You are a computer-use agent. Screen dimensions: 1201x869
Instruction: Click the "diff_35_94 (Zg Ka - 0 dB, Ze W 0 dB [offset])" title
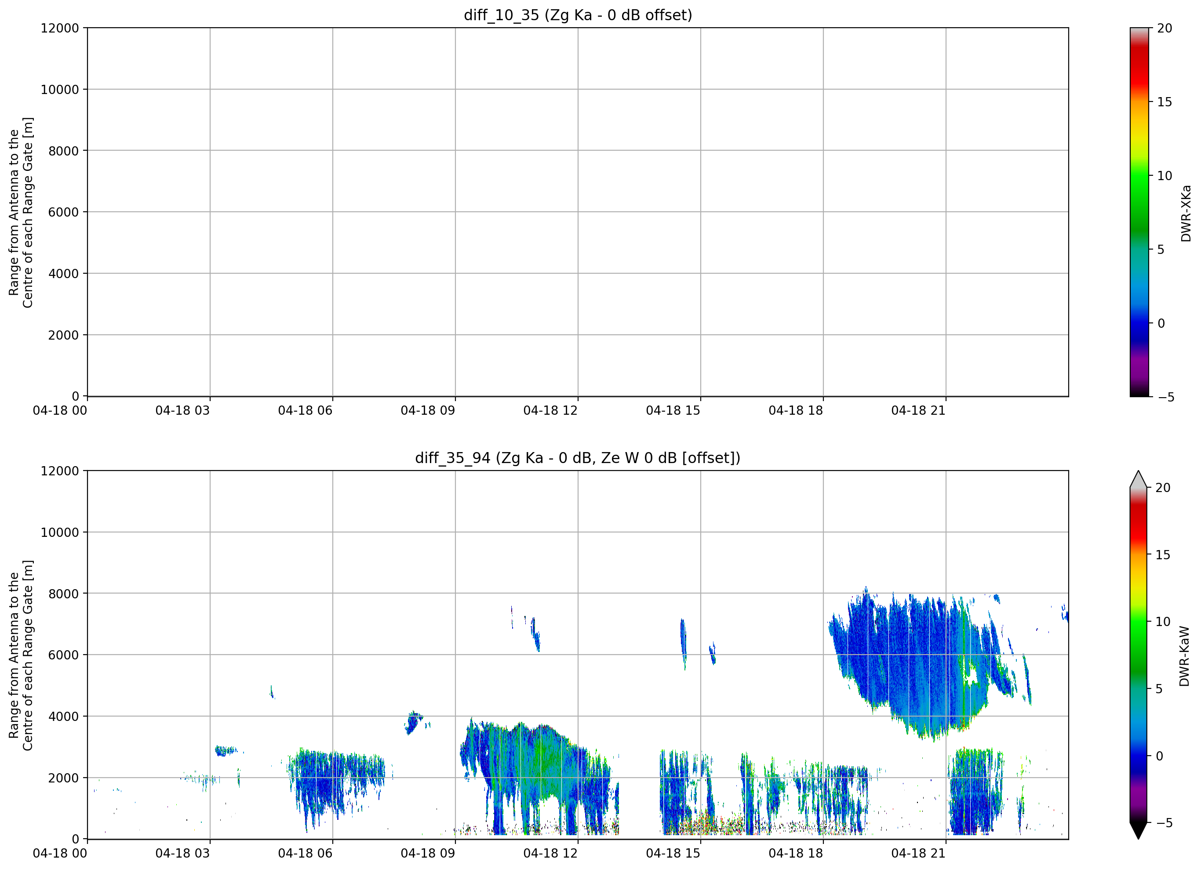[x=578, y=458]
